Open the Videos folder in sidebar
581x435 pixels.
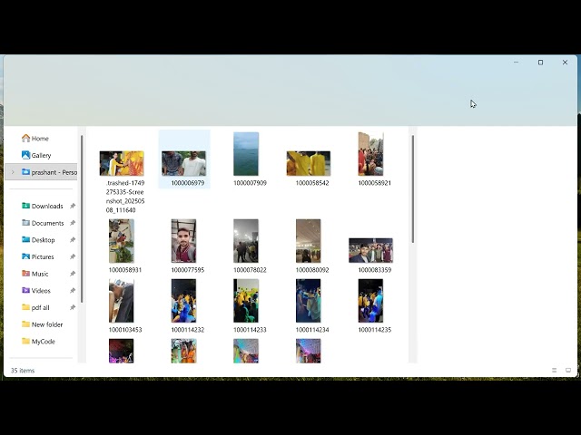36,291
